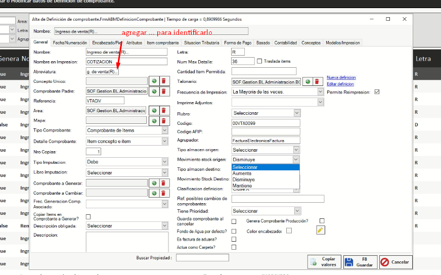Viewport: 441px width, 275px height.
Task: Open the Frecuencia de Impresion dropdown
Action: pos(320,92)
